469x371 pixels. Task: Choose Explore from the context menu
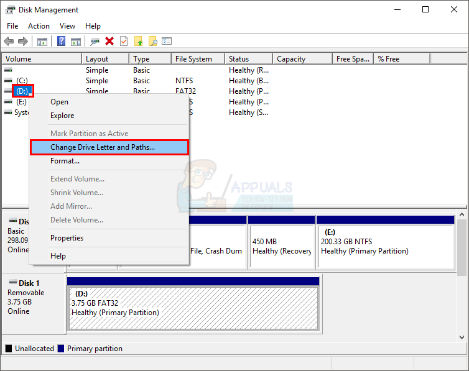click(109, 116)
